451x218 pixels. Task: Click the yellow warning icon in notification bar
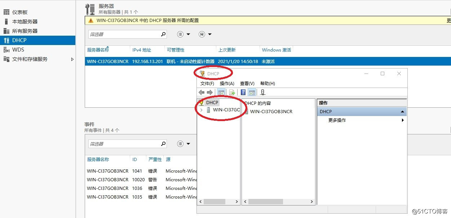[x=91, y=21]
